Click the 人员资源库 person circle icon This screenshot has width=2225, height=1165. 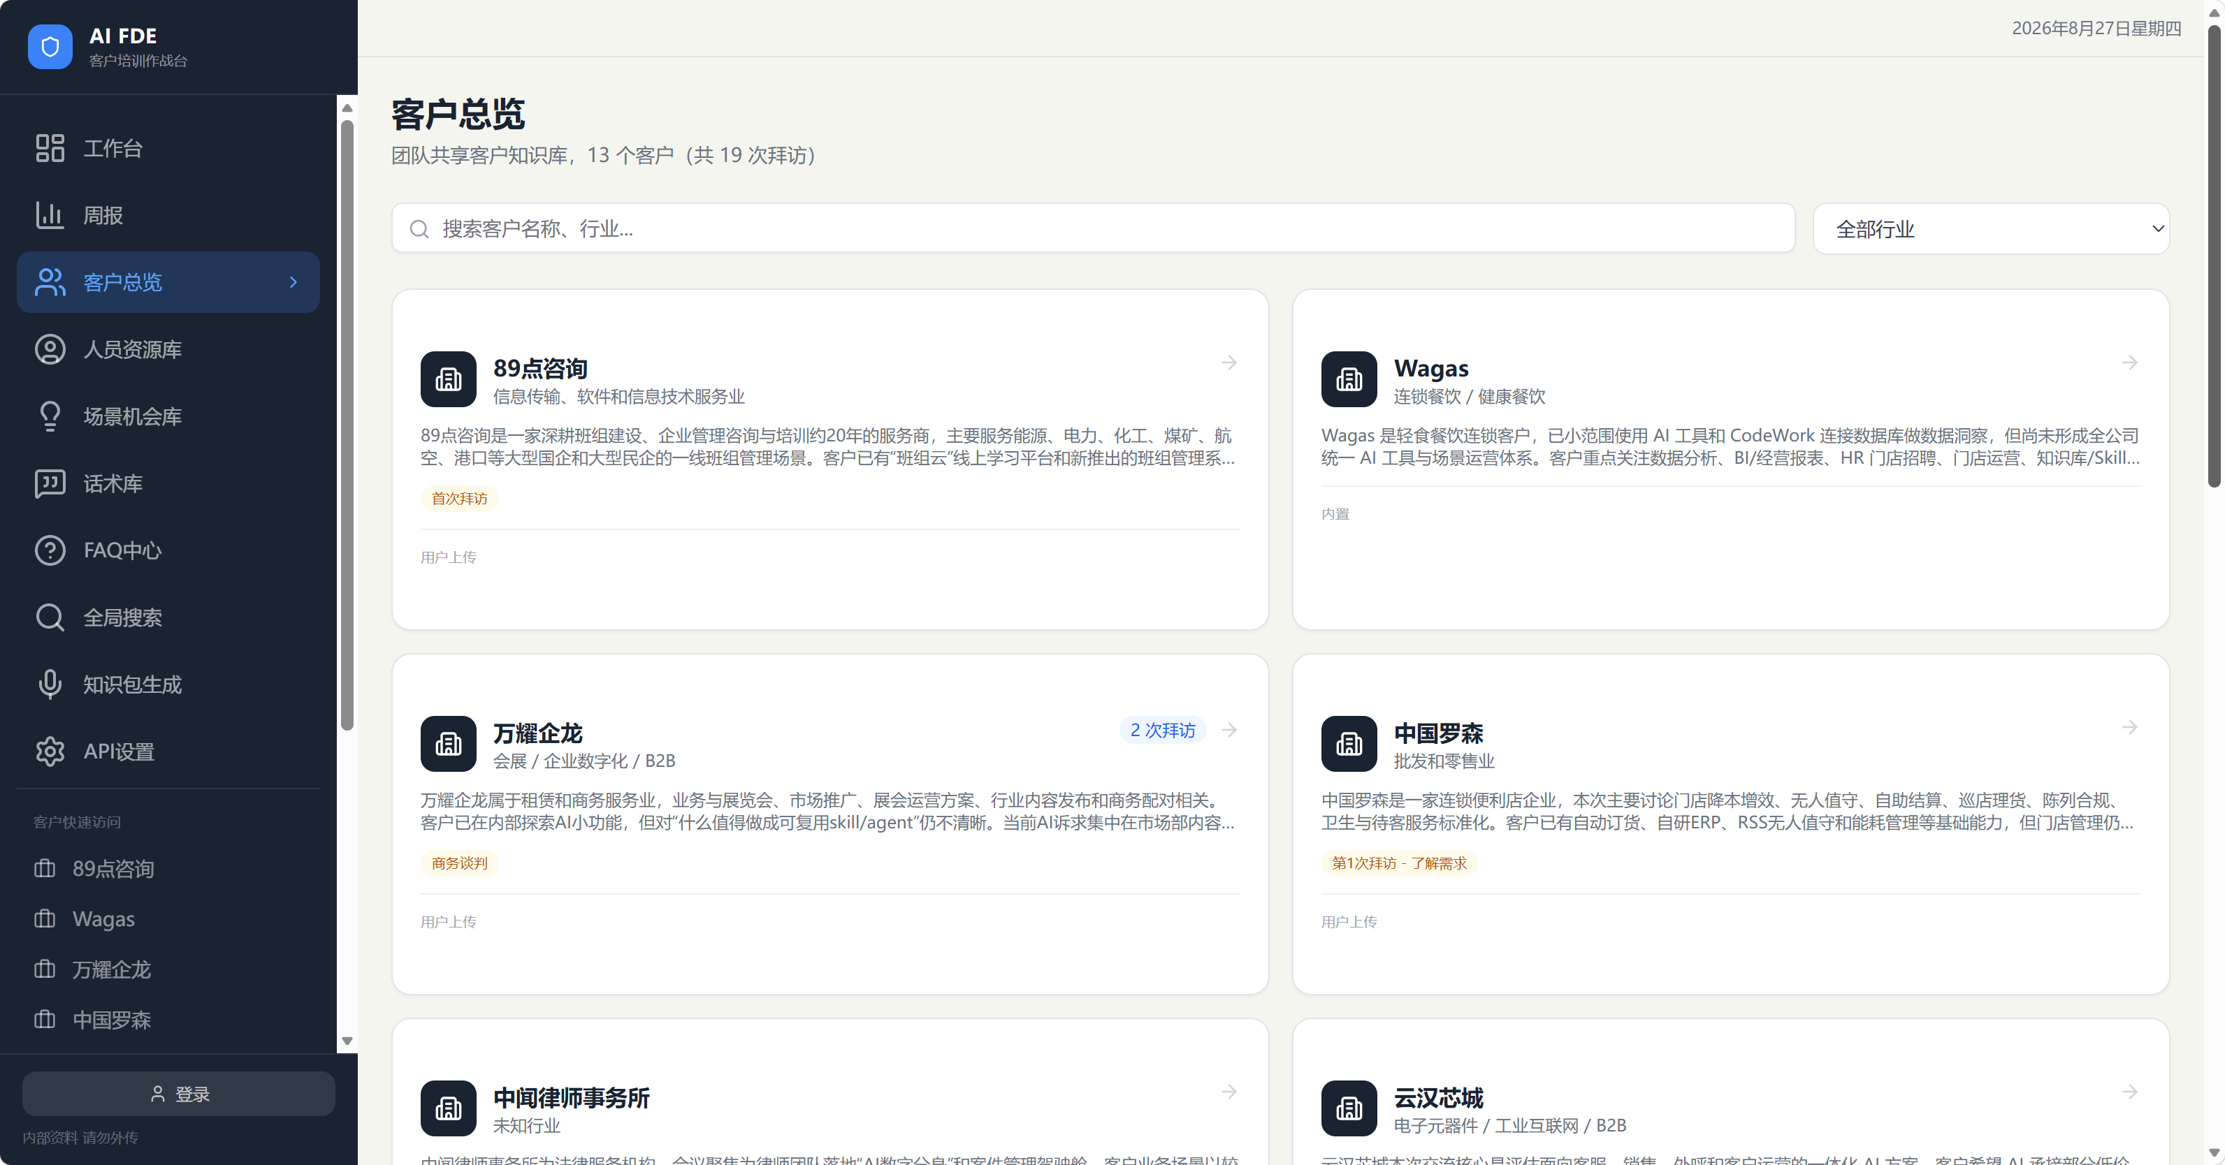coord(50,349)
